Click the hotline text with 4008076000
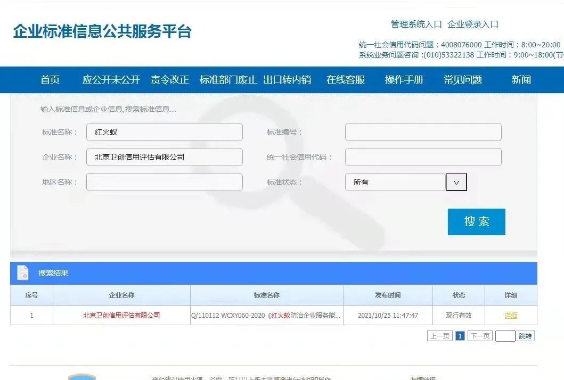Image resolution: width=564 pixels, height=380 pixels. pos(459,45)
